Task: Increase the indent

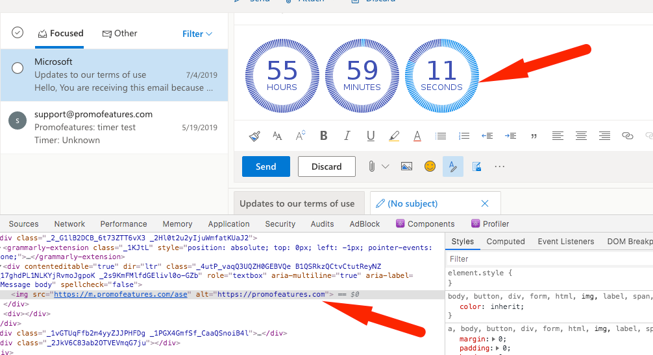Action: (511, 136)
